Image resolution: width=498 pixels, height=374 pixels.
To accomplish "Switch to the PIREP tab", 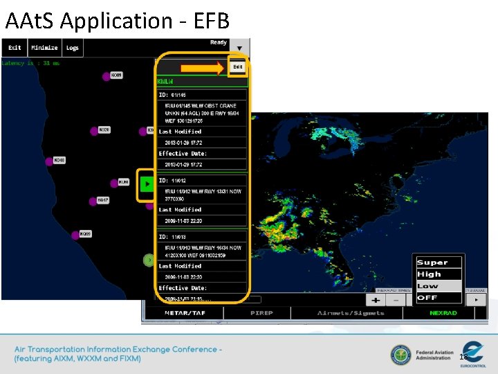I will point(261,313).
